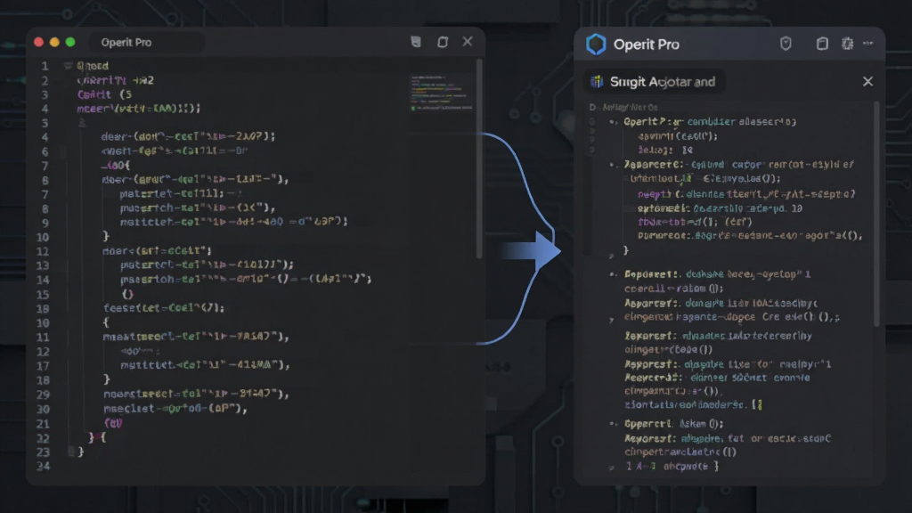The height and width of the screenshot is (513, 912).
Task: Toggle the last bulleted block in the right panel
Action: (x=612, y=424)
